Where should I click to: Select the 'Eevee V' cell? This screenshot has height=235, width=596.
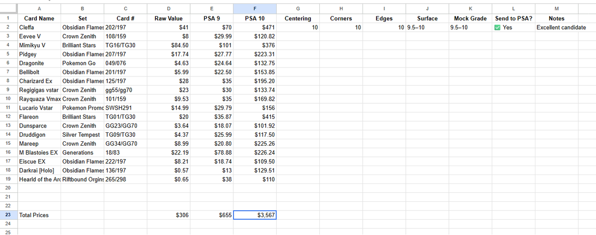click(39, 37)
